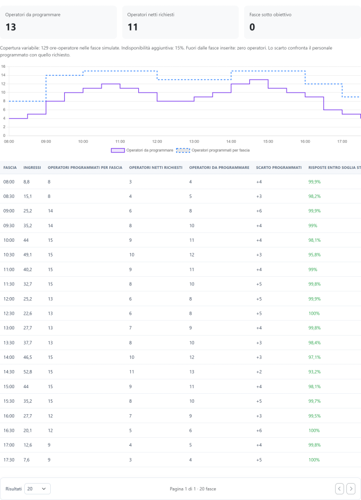Viewport: 361px width, 500px height.
Task: Click the 08:30 fascia row label
Action: coord(9,197)
